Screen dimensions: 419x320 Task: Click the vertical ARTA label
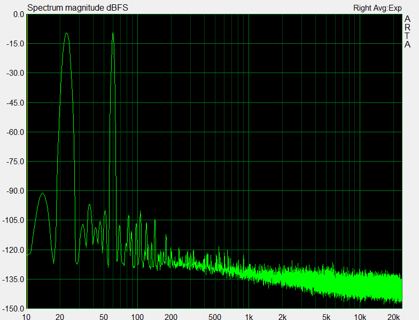click(x=407, y=31)
